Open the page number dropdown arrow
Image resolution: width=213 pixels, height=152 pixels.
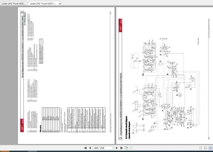tap(113, 148)
